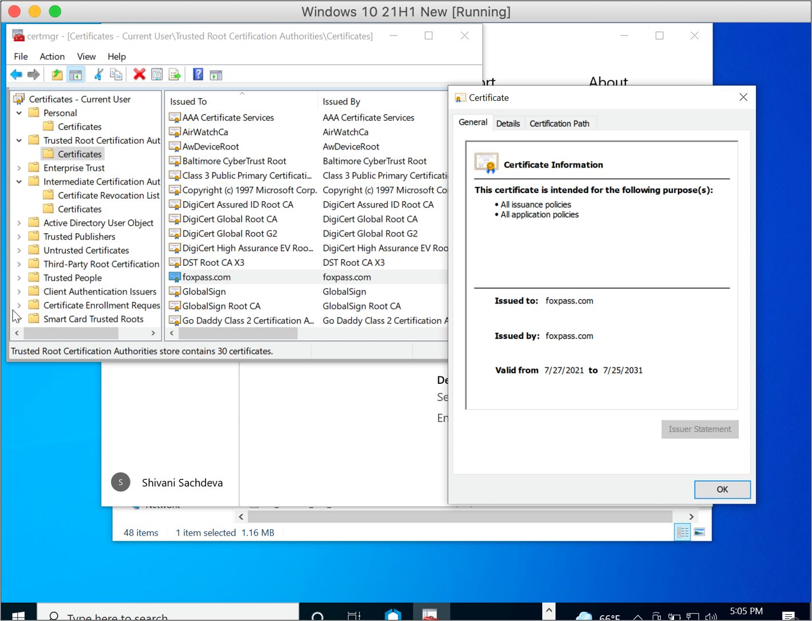Open the Action menu
Image resolution: width=812 pixels, height=621 pixels.
(x=52, y=56)
